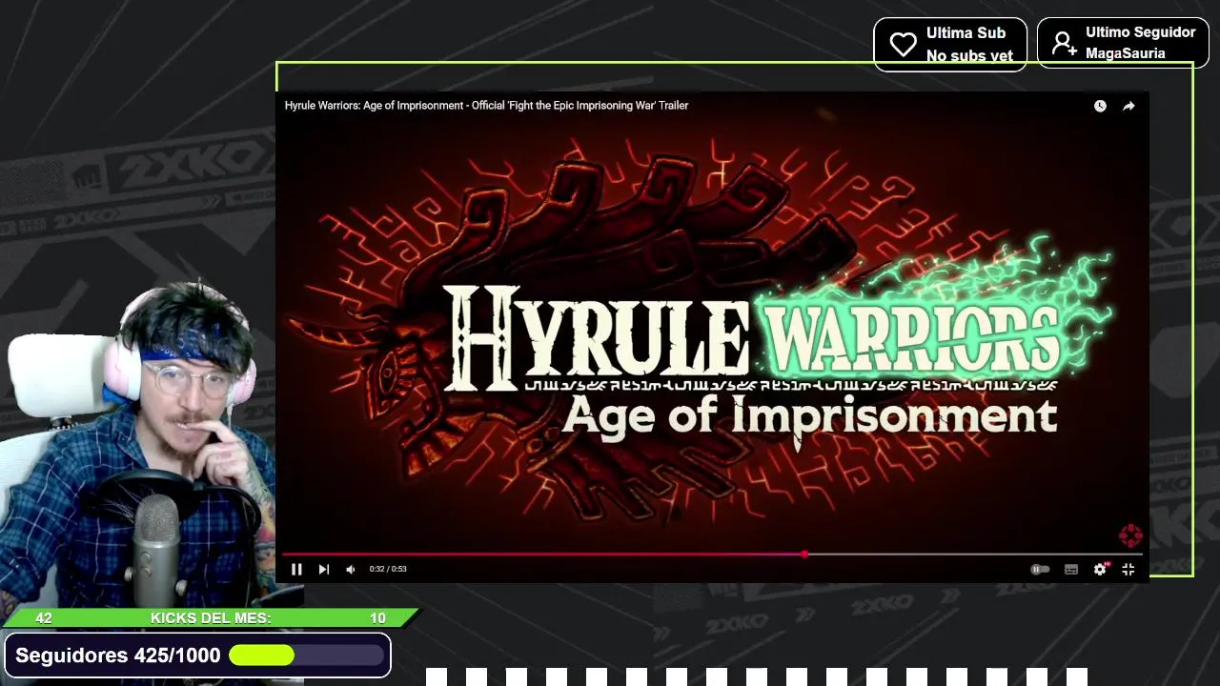
Task: Click the video progress bar scrubber
Action: 804,554
